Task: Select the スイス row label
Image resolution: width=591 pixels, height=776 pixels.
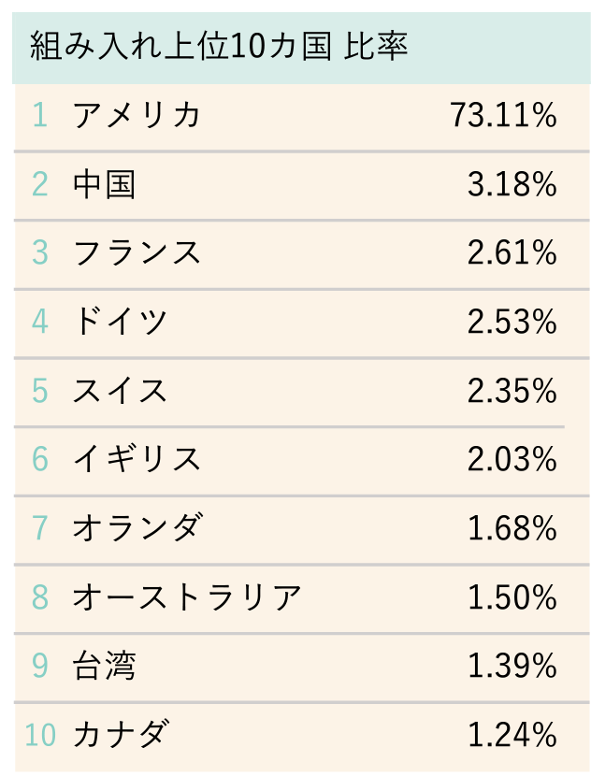Action: tap(120, 391)
